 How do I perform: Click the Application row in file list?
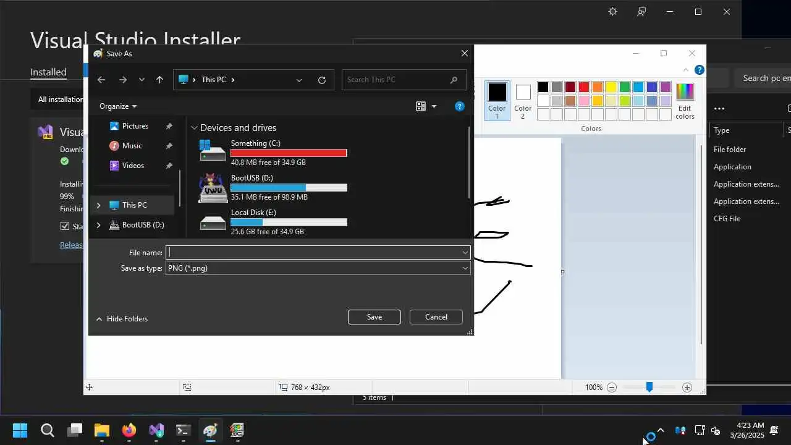(x=732, y=167)
